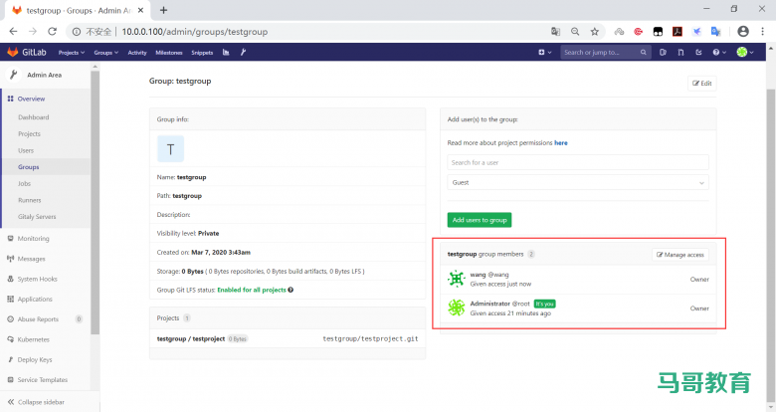Select Overview in the sidebar
The width and height of the screenshot is (776, 412).
31,100
